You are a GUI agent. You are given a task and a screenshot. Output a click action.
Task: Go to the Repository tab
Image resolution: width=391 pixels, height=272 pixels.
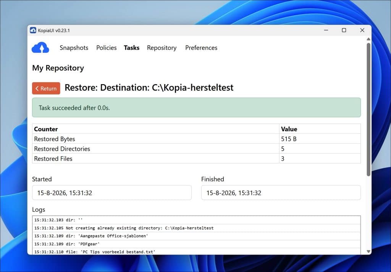point(162,48)
